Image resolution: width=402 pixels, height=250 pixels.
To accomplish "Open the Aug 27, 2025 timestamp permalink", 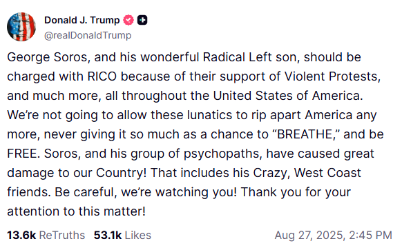I will pyautogui.click(x=334, y=235).
